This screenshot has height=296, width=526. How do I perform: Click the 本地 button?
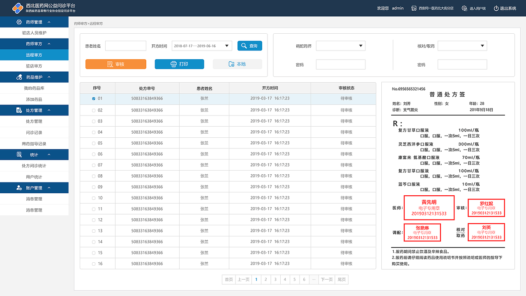[x=238, y=64]
